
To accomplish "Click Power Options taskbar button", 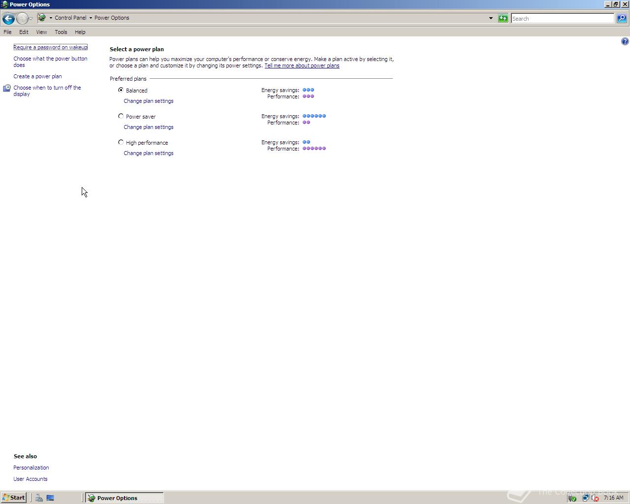I will pyautogui.click(x=124, y=498).
